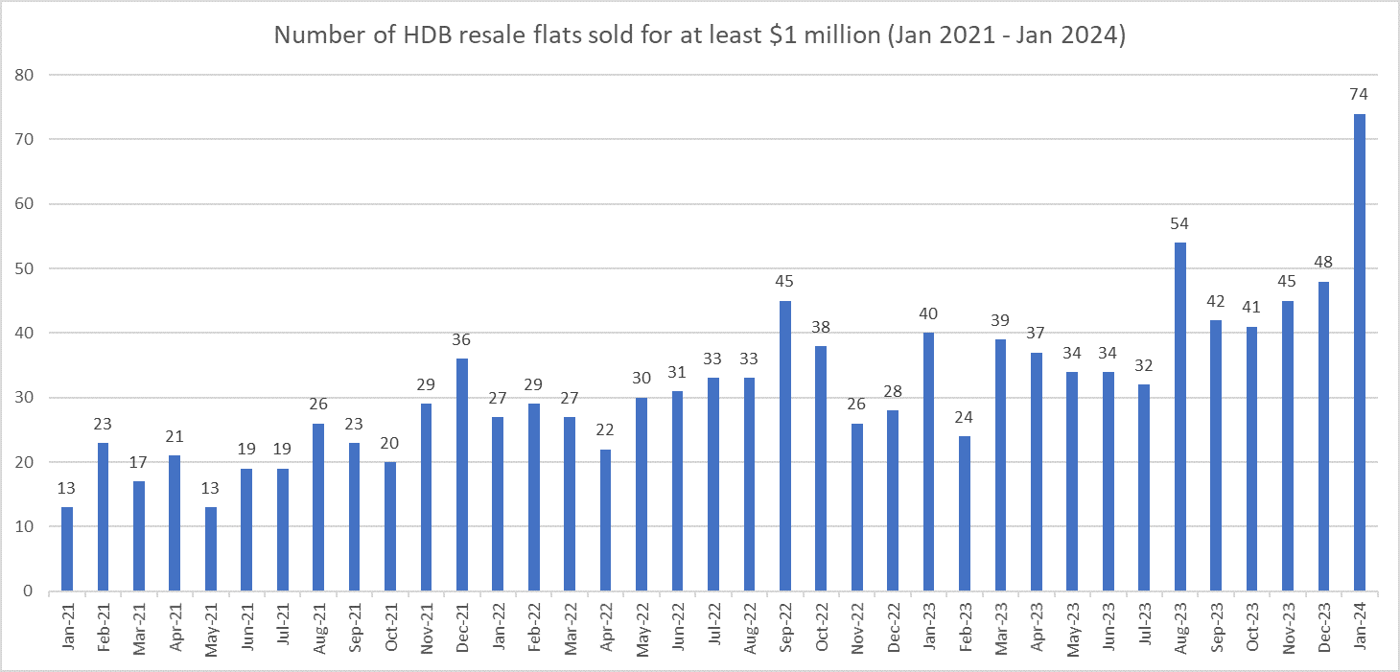Viewport: 1400px width, 672px height.
Task: Select the Jul-22 bar
Action: pyautogui.click(x=713, y=485)
